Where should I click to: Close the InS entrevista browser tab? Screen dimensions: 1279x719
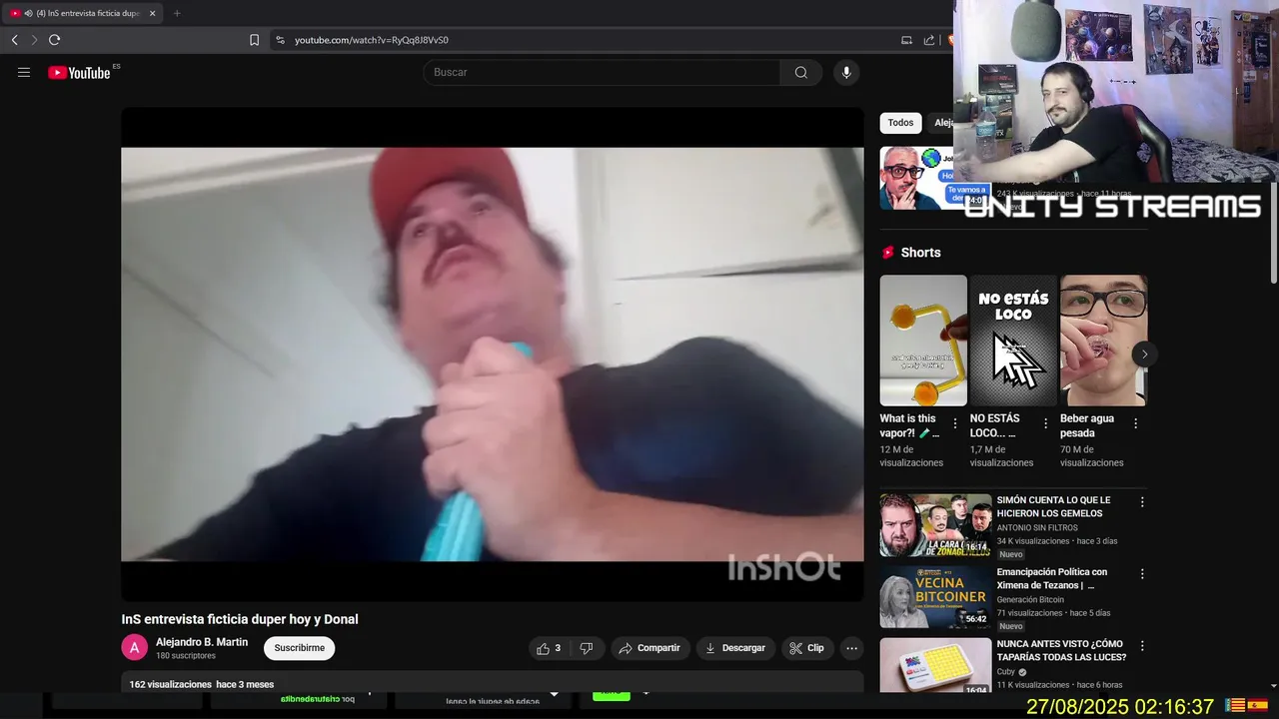pyautogui.click(x=153, y=13)
